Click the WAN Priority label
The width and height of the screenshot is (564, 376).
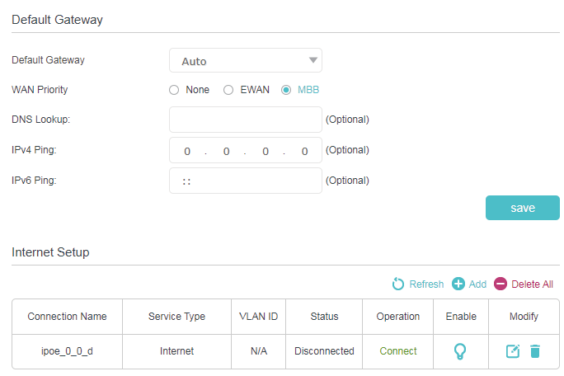pos(40,90)
